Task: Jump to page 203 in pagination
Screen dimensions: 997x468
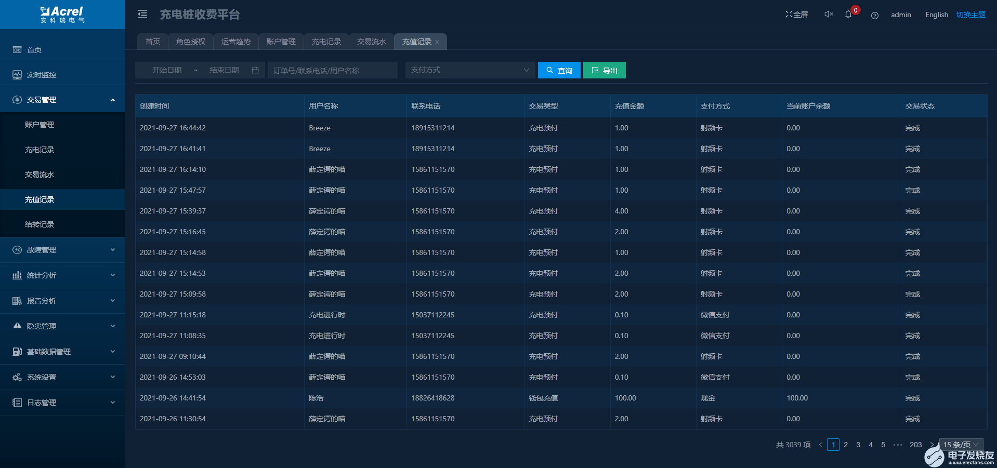Action: pyautogui.click(x=916, y=445)
